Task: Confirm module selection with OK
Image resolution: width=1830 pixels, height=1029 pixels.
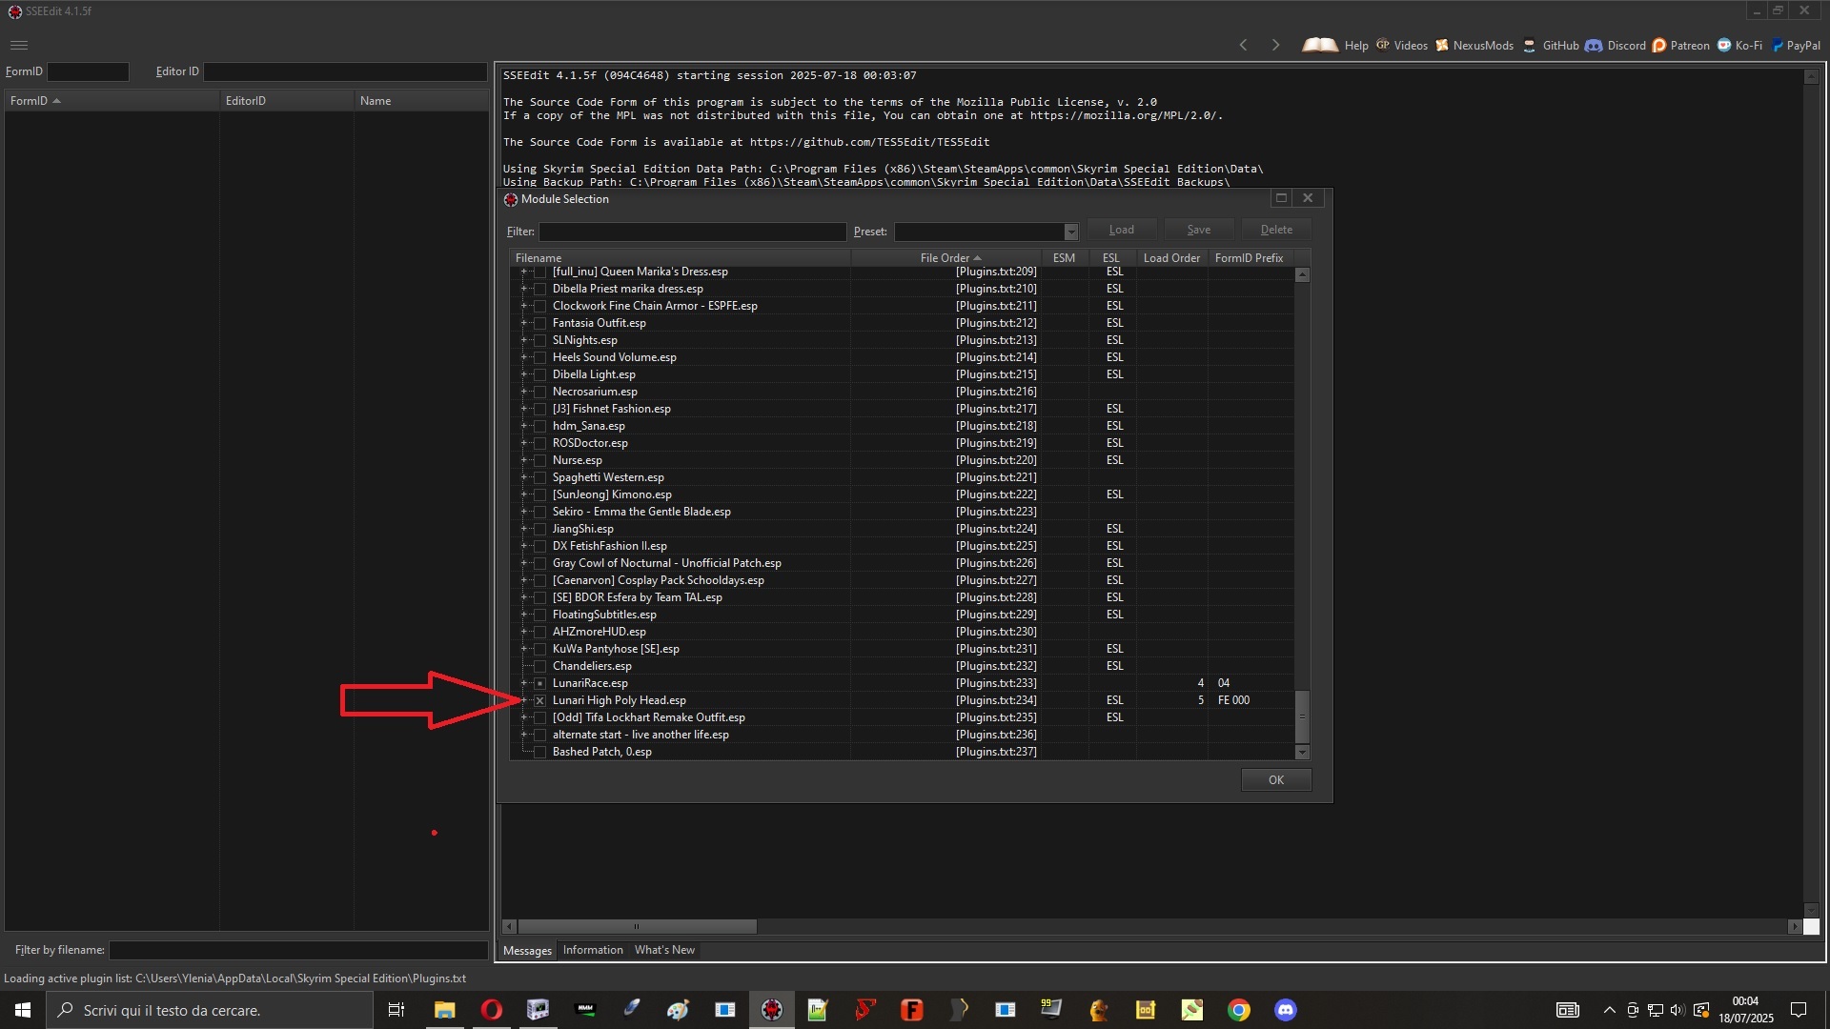Action: 1276,779
